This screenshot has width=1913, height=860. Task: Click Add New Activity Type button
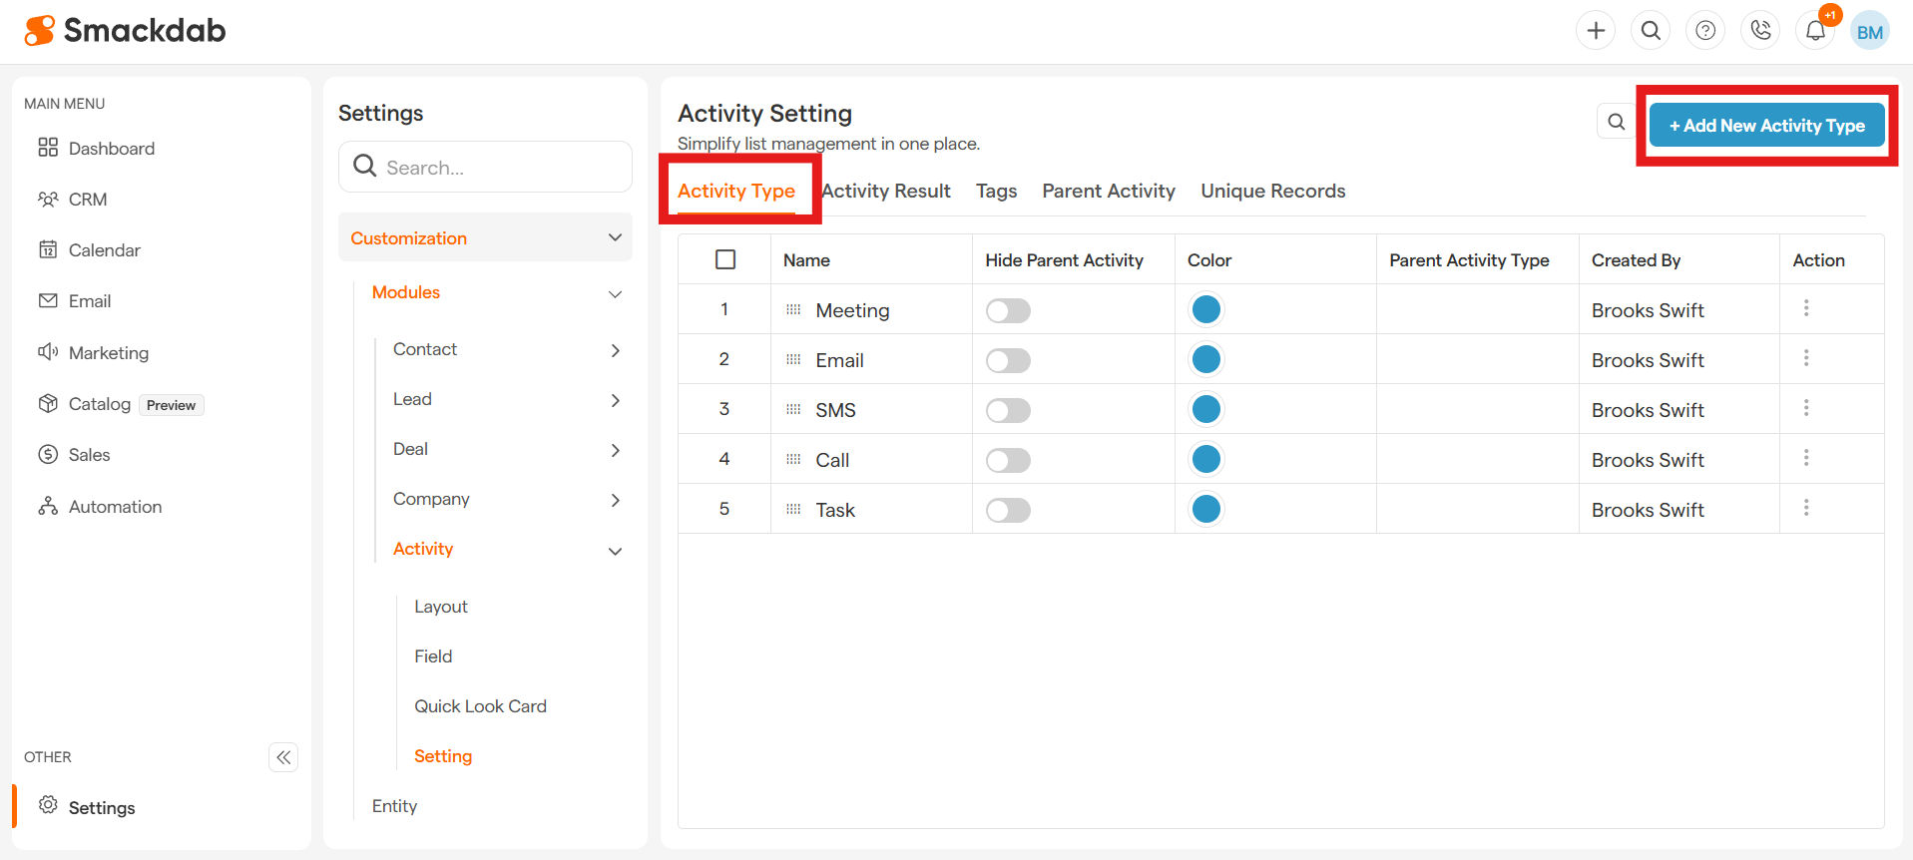1766,126
